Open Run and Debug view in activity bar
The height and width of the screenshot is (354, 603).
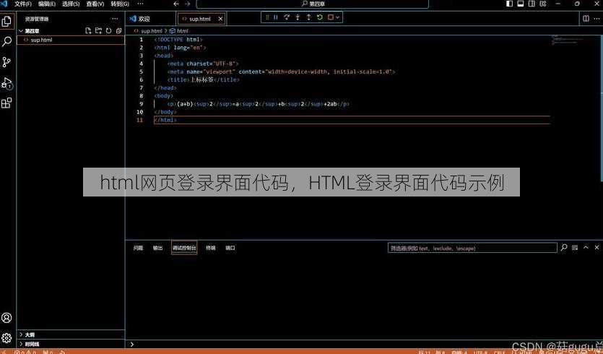(6, 83)
